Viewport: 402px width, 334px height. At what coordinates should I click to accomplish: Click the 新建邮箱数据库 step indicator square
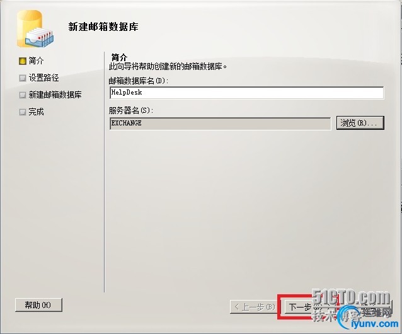tap(23, 95)
